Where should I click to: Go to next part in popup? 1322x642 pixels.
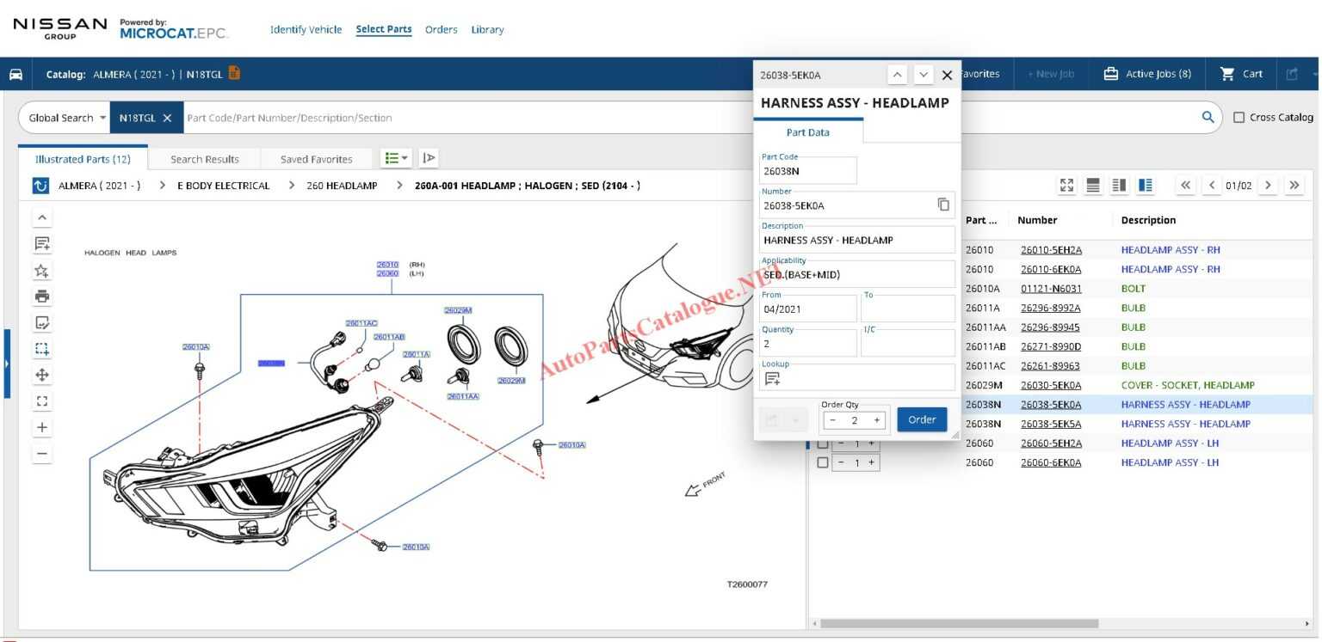(x=924, y=75)
